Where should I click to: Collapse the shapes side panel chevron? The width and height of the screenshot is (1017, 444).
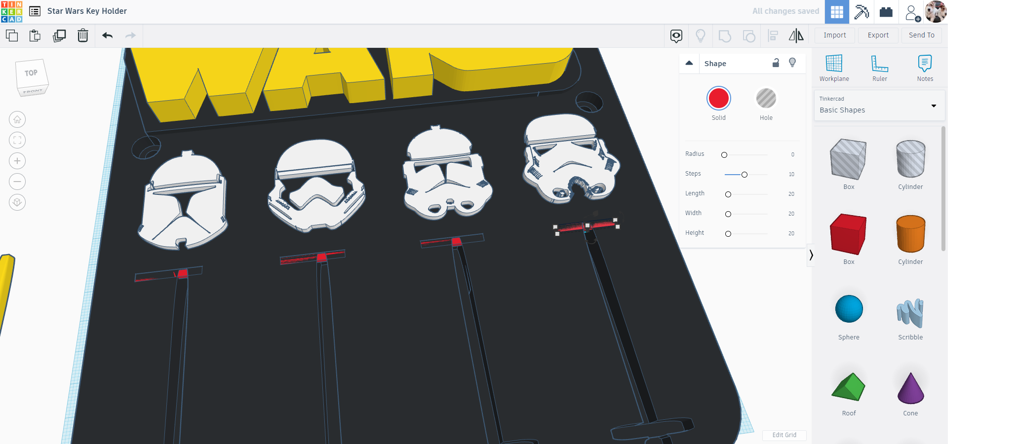[811, 255]
